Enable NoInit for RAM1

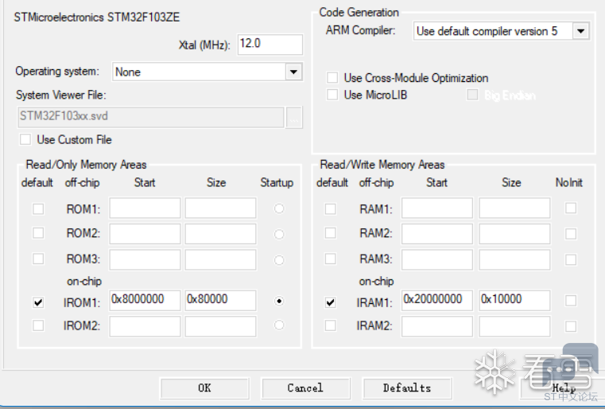coord(571,208)
